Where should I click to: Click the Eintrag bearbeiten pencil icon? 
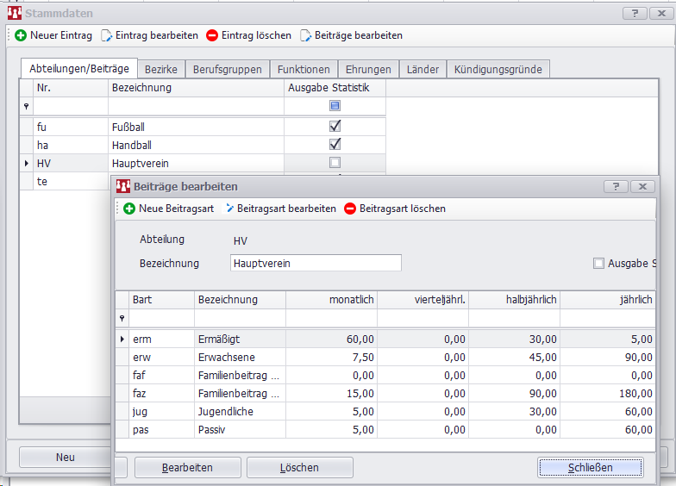pyautogui.click(x=107, y=35)
